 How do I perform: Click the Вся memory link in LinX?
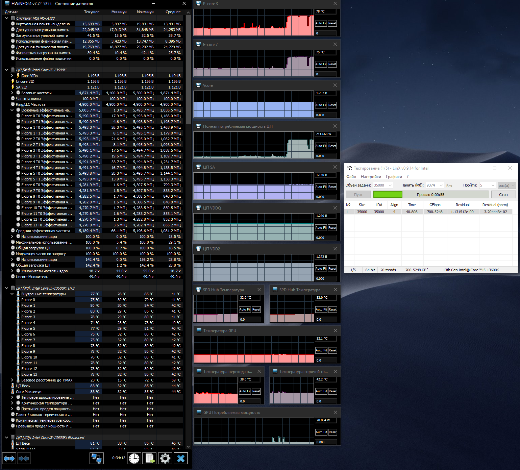click(449, 186)
